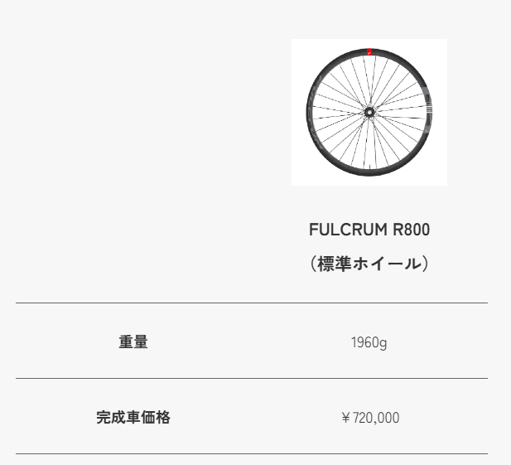Select the ￥720,000 price value
511x465 pixels.
point(369,418)
